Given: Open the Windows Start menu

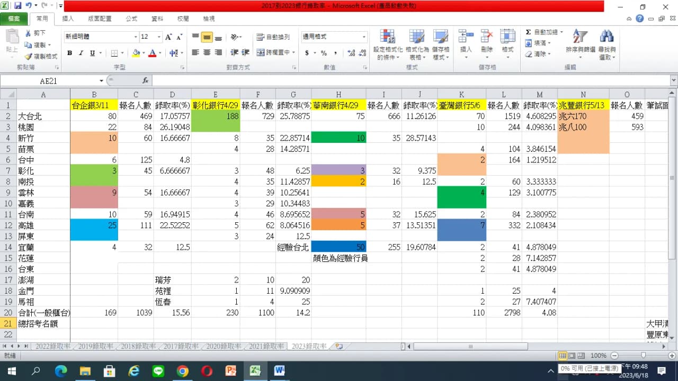Looking at the screenshot, I should 11,370.
